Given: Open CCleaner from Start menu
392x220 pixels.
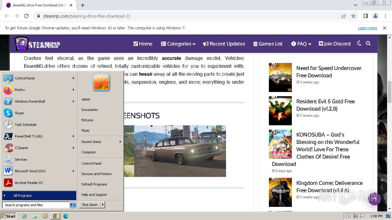Looking at the screenshot, I should [8, 148].
